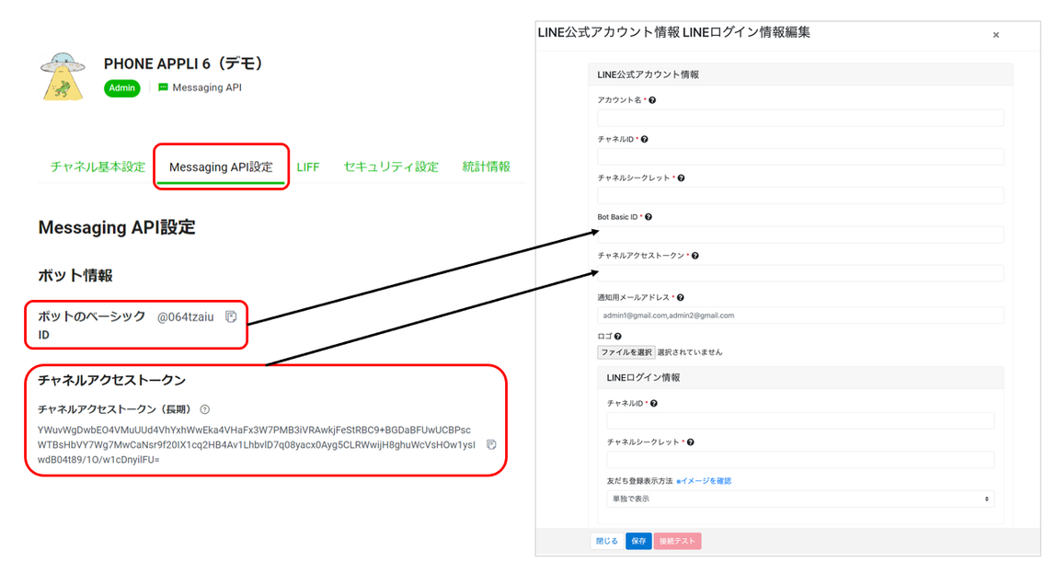Switch to the Messaging API設定 tab
The height and width of the screenshot is (574, 1056).
tap(221, 167)
